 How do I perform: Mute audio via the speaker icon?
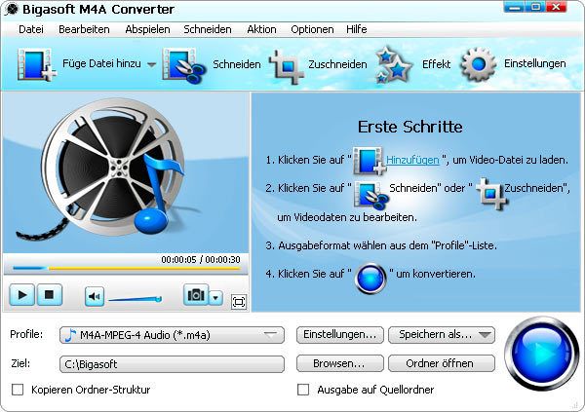pos(94,296)
